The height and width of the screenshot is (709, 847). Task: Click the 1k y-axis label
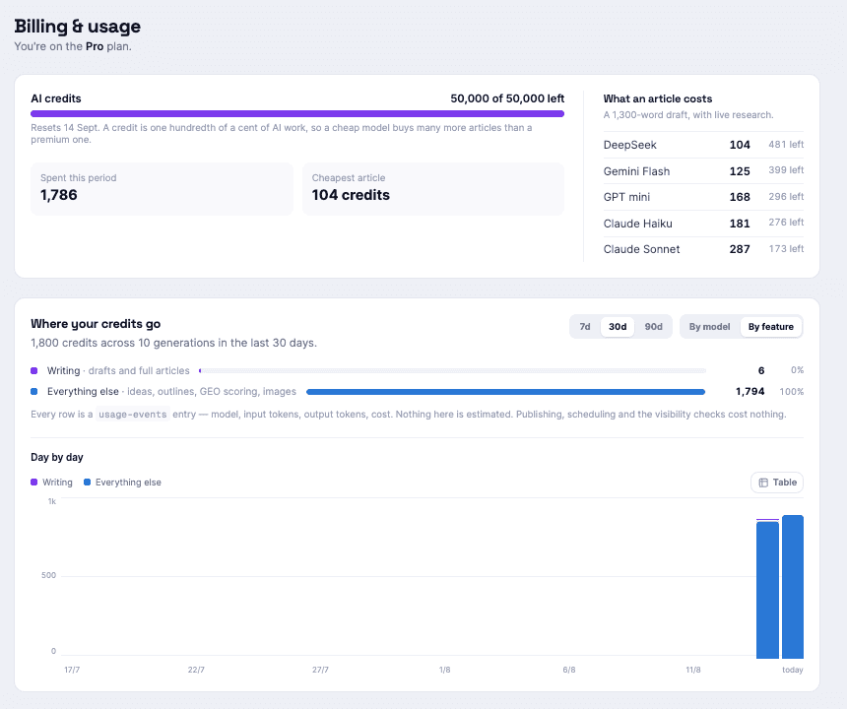click(x=52, y=501)
